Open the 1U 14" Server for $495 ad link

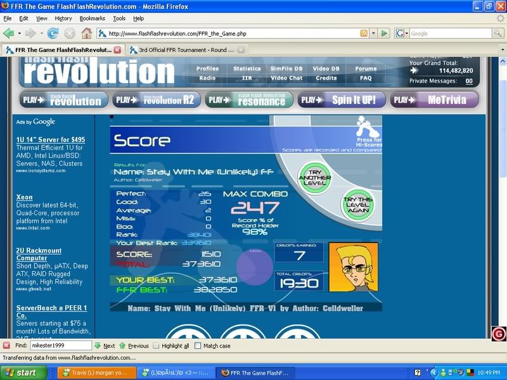pos(51,139)
